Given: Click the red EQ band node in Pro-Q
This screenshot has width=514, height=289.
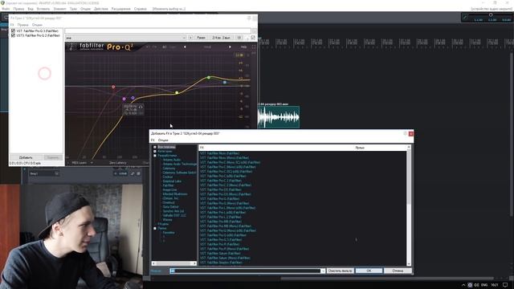Looking at the screenshot, I should coord(113,87).
